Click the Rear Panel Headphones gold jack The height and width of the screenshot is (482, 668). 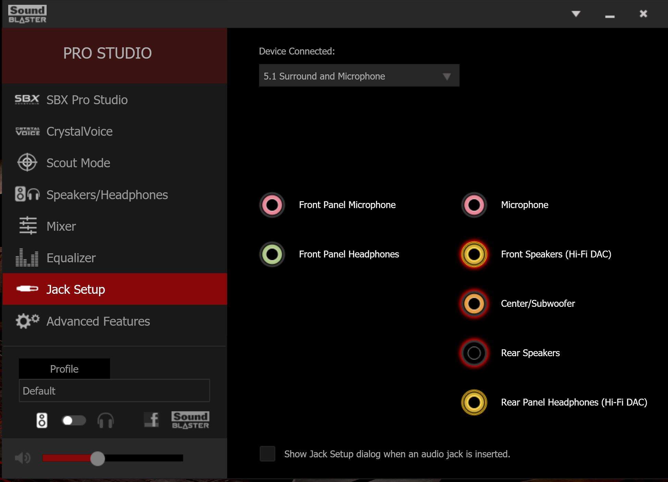[x=474, y=402]
